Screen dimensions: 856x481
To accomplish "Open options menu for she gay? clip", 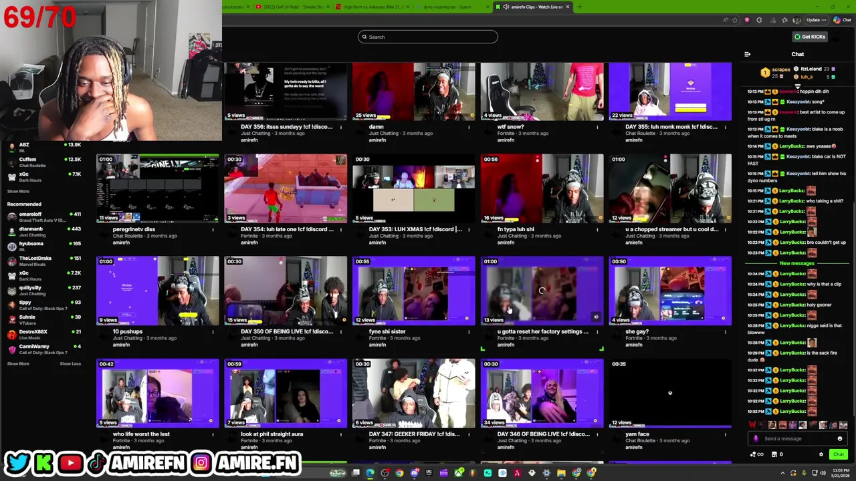I will coord(726,331).
